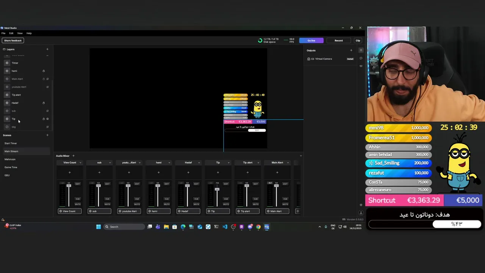Screen dimensions: 485x273
Task: Click the Record button
Action: tap(339, 41)
